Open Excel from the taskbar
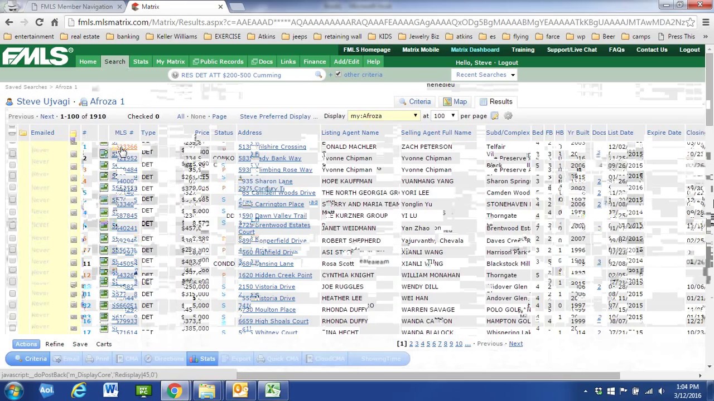Image resolution: width=714 pixels, height=401 pixels. tap(273, 390)
